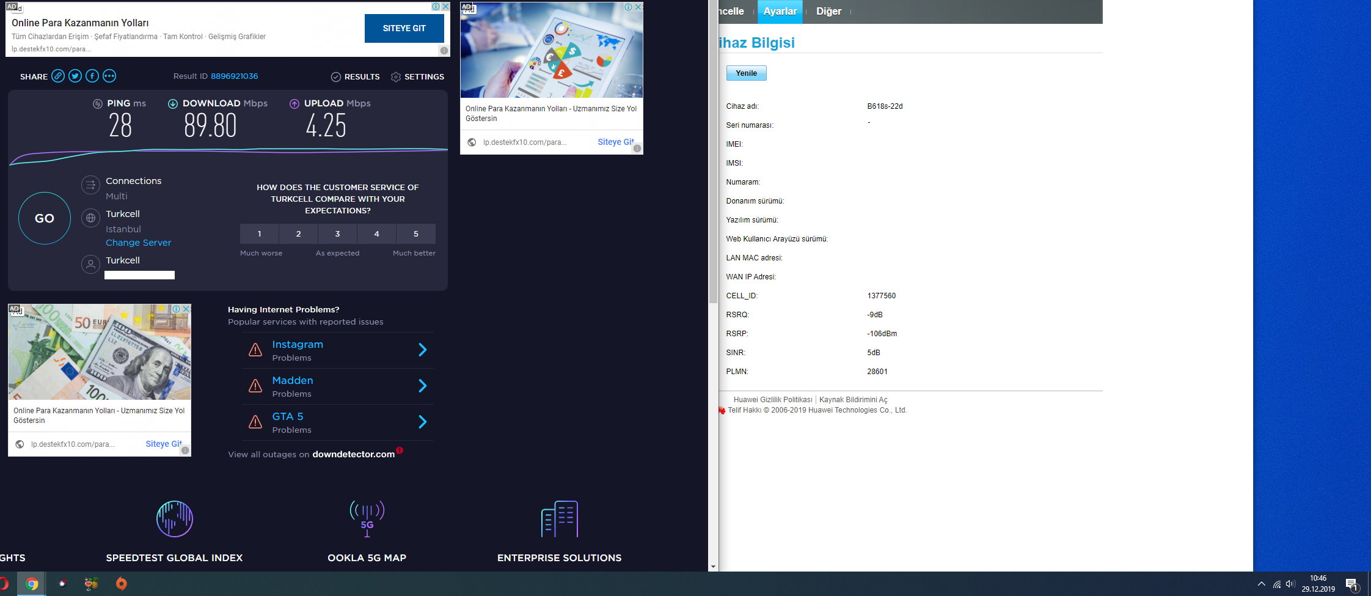Click Change Server link

[138, 243]
